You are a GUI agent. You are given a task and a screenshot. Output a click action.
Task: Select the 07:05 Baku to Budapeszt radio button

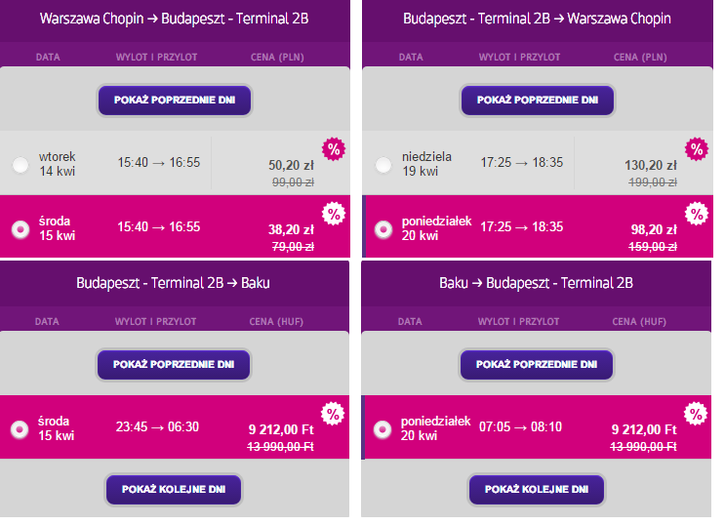(383, 429)
